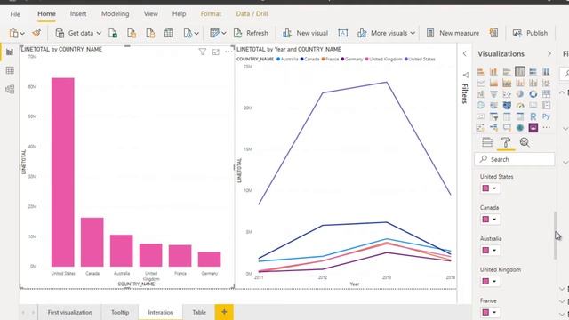This screenshot has width=569, height=320.
Task: Select the purple custom visual icon
Action: click(533, 128)
